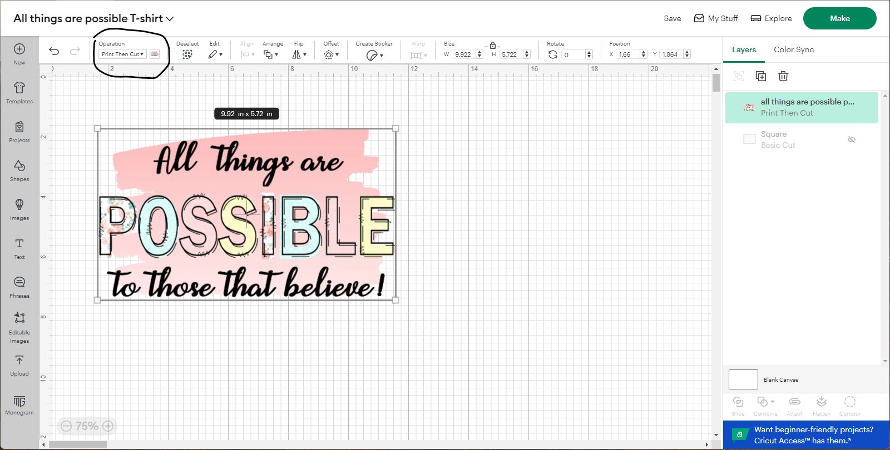Image resolution: width=890 pixels, height=450 pixels.
Task: Select the Layers tab
Action: [744, 49]
